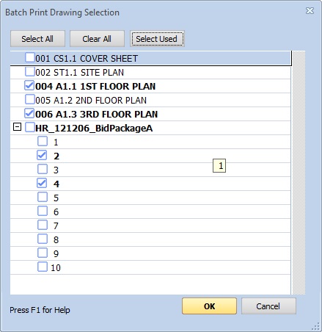The width and height of the screenshot is (322, 332).
Task: Check the 001 CS1.1 COVER SHEET checkbox
Action: click(30, 58)
